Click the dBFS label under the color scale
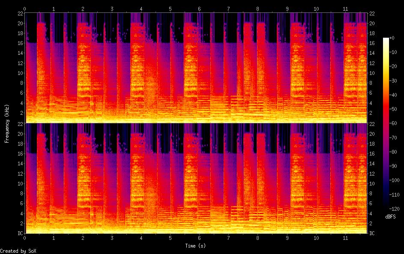 (x=390, y=217)
